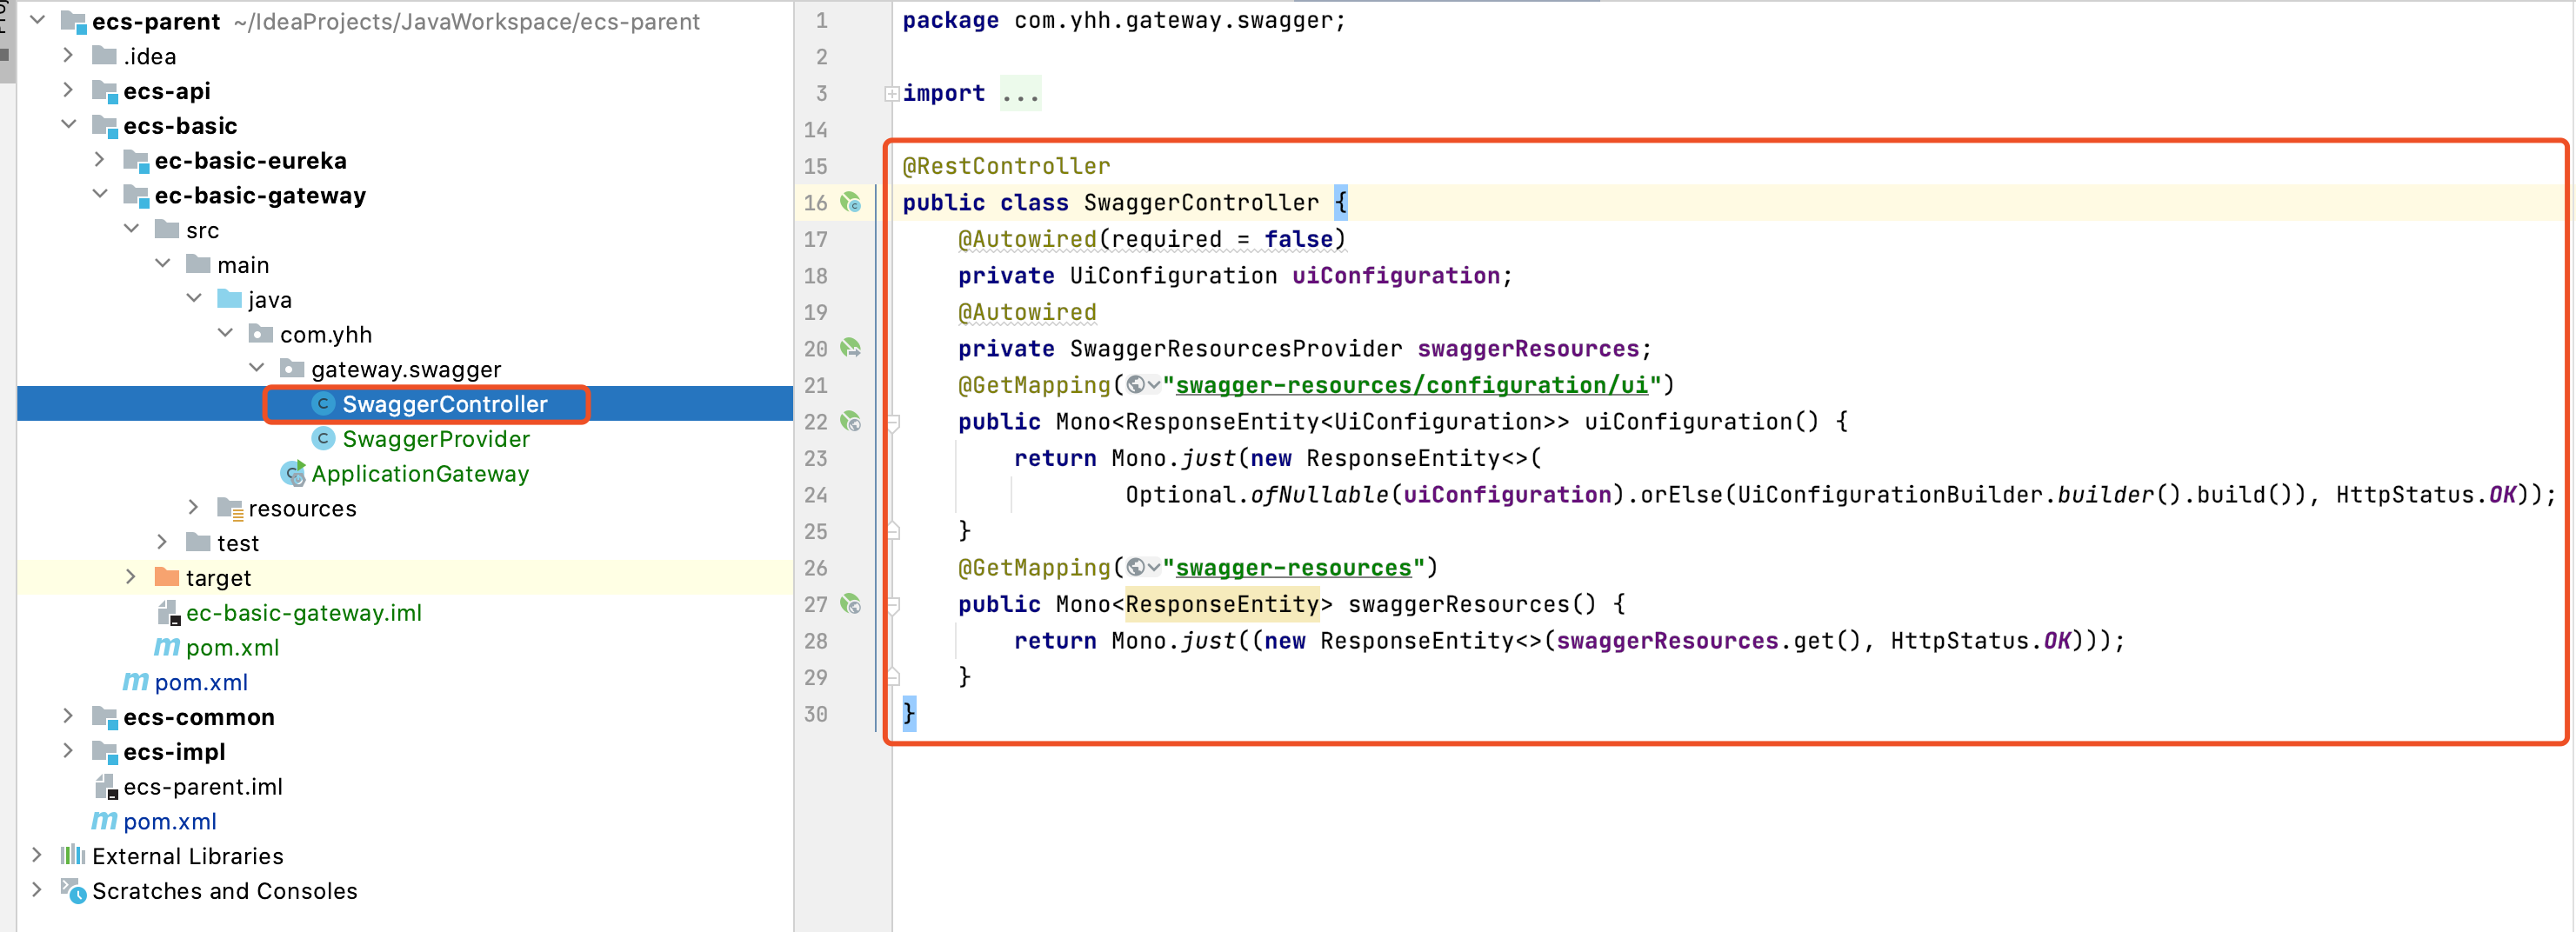Screen dimensions: 2576x932
Task: Expand the folded import block on line 3
Action: 892,94
